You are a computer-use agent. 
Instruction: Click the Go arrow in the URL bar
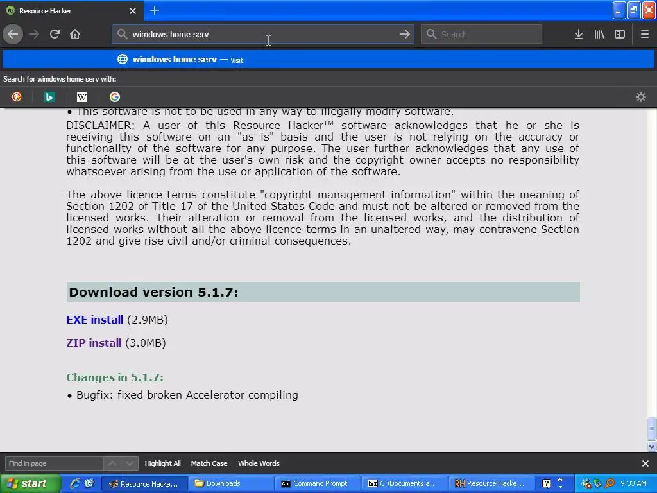404,34
